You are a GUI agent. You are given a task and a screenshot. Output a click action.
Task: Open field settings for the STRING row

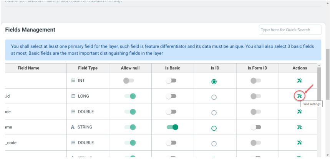coord(300,127)
